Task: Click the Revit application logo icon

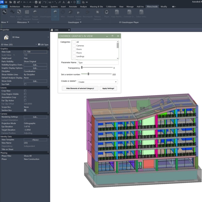Action: 2,2
